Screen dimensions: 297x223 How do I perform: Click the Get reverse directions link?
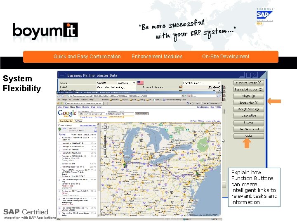point(88,126)
